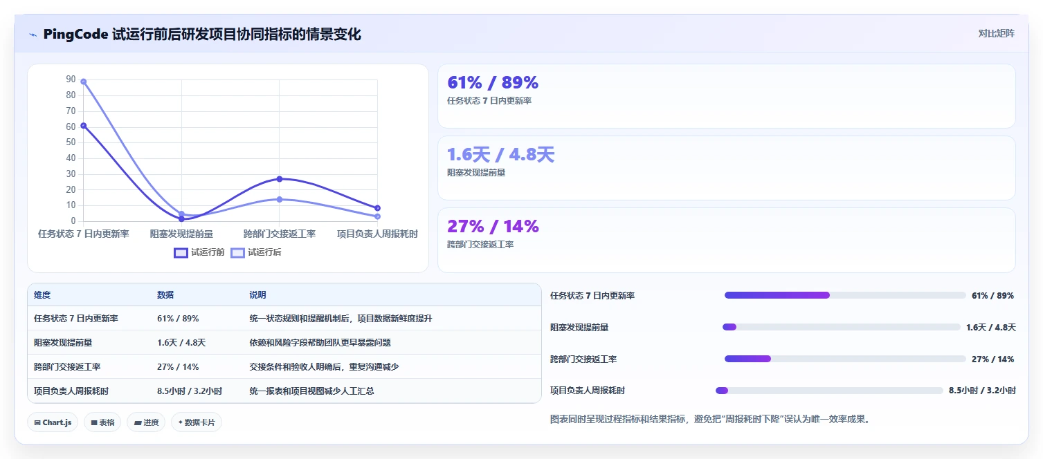Viewport: 1043px width, 459px height.
Task: Click the 表格 chip
Action: point(102,422)
